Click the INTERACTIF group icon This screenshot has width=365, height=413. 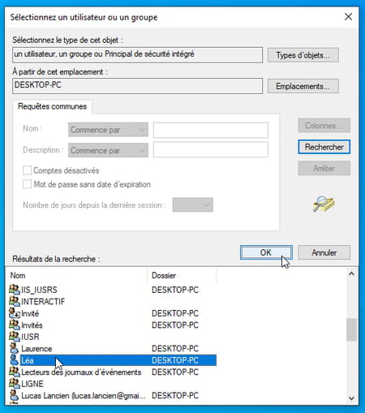(15, 301)
